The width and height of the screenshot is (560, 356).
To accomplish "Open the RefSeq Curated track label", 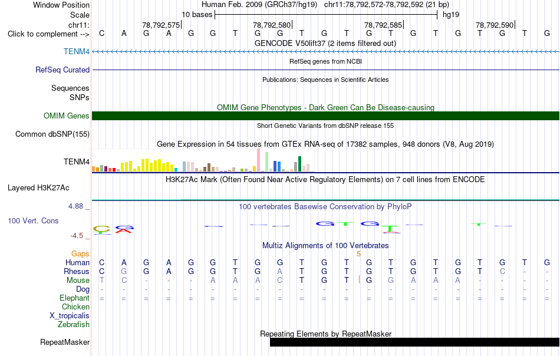I will click(62, 70).
